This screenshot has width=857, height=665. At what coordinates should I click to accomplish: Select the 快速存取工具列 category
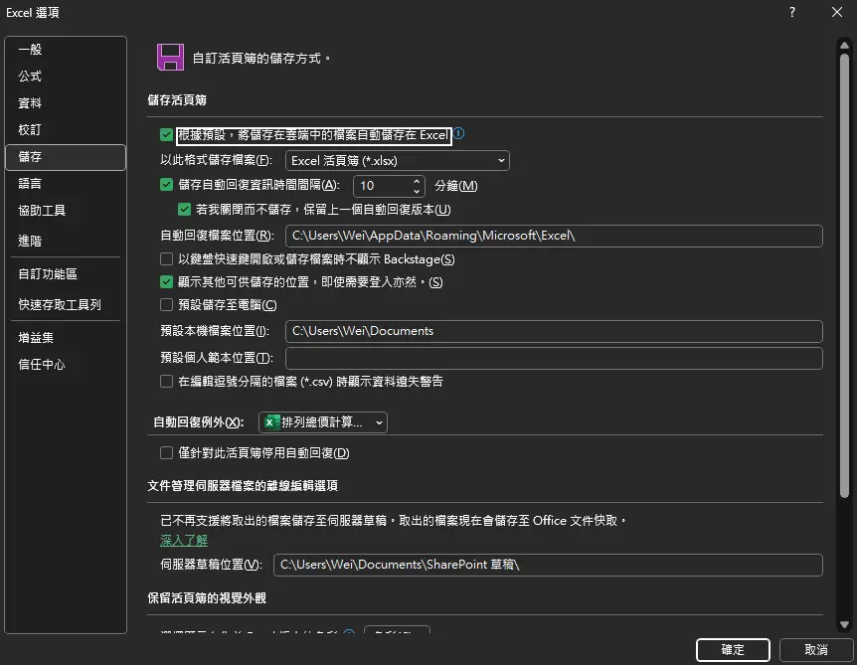coord(66,304)
